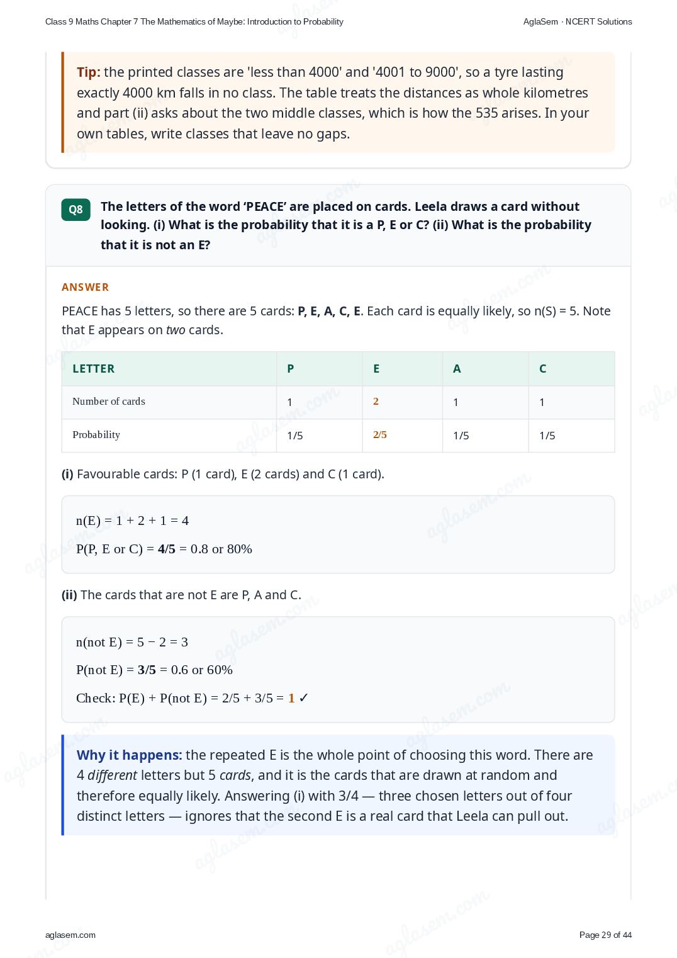This screenshot has width=677, height=958.
Task: Click the highlighted 2/5 probability cell
Action: (380, 435)
